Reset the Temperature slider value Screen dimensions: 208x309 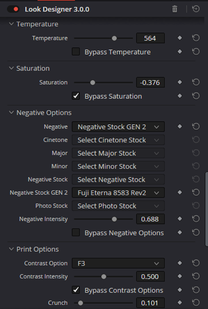click(x=196, y=38)
